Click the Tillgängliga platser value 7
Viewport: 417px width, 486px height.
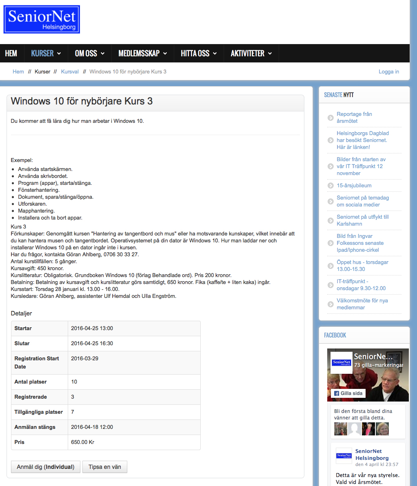(x=73, y=412)
